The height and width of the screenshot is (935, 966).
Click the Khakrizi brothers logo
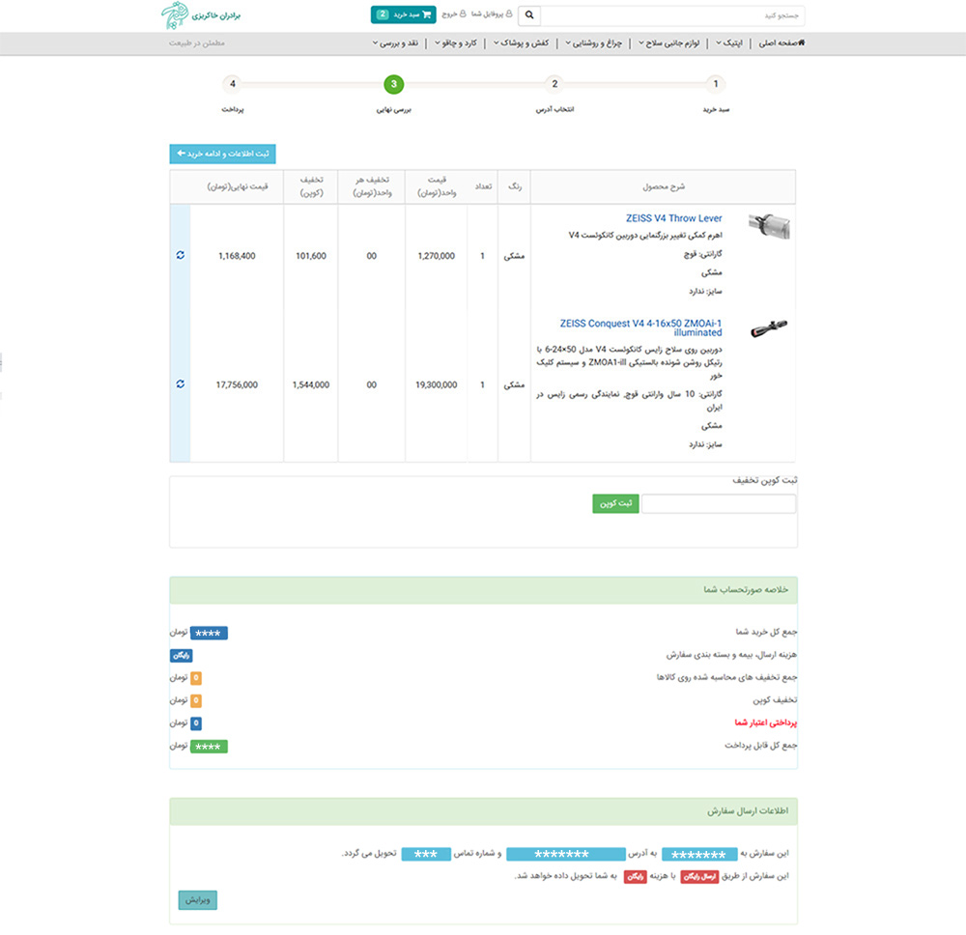tap(201, 15)
